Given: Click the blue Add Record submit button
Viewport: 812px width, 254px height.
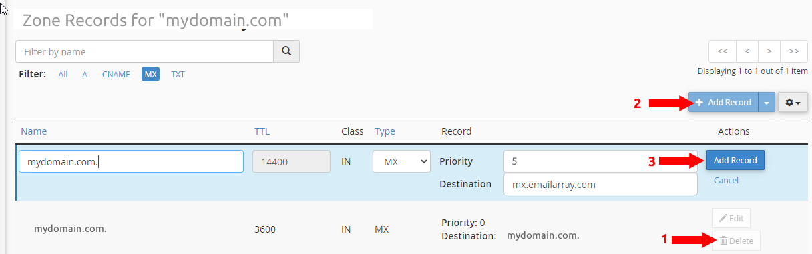Looking at the screenshot, I should point(736,161).
